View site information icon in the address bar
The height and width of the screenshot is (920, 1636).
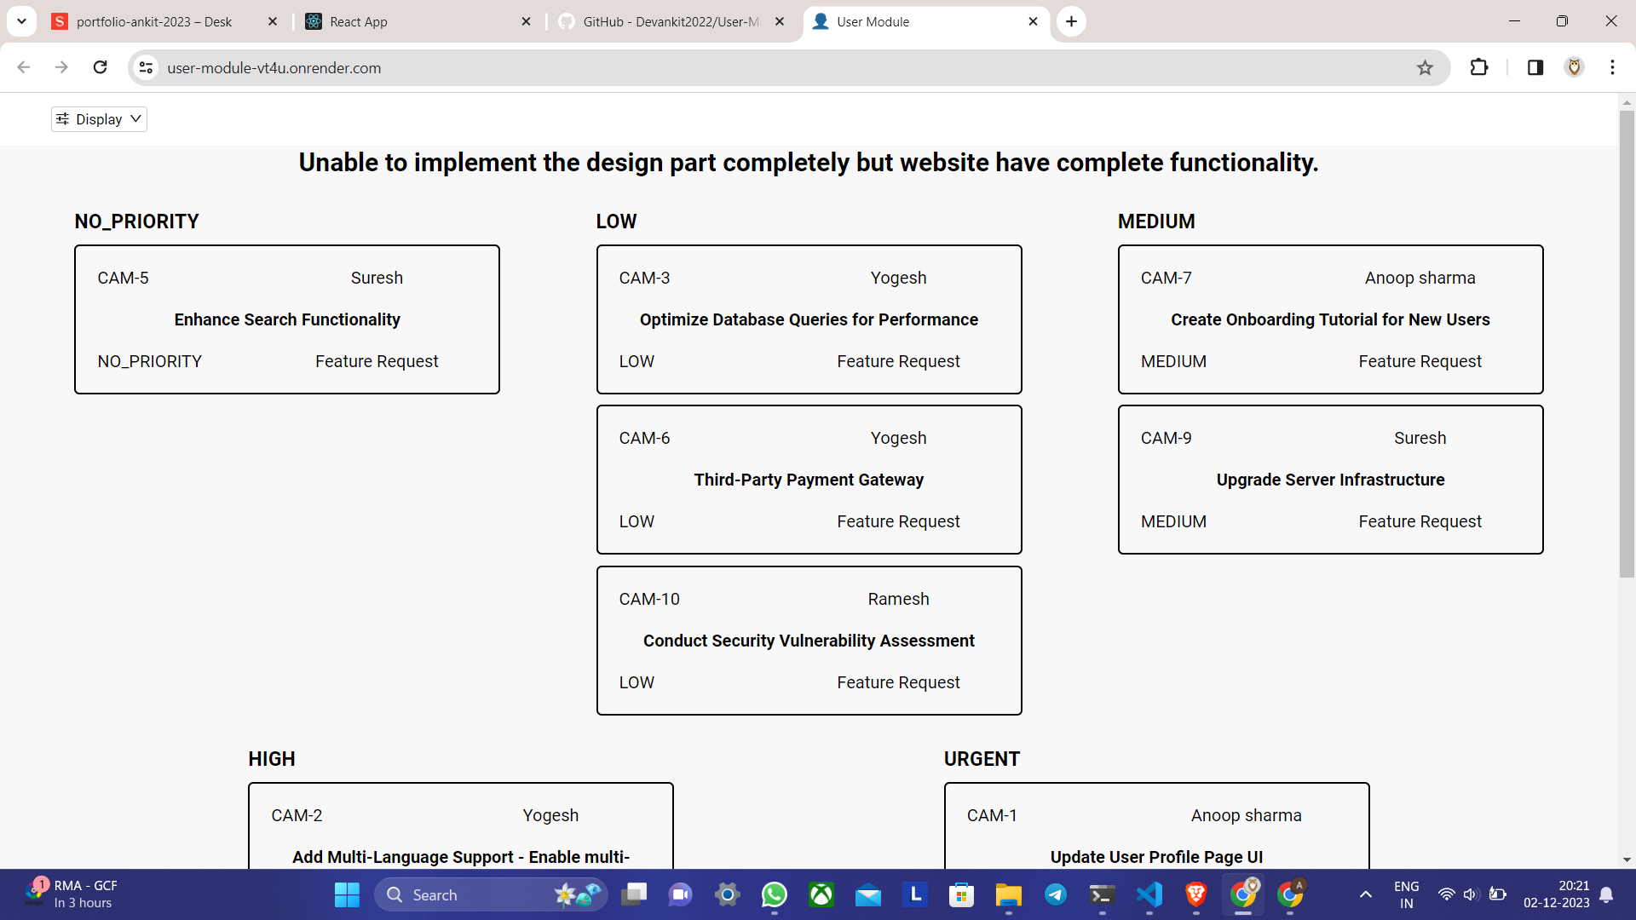tap(147, 67)
